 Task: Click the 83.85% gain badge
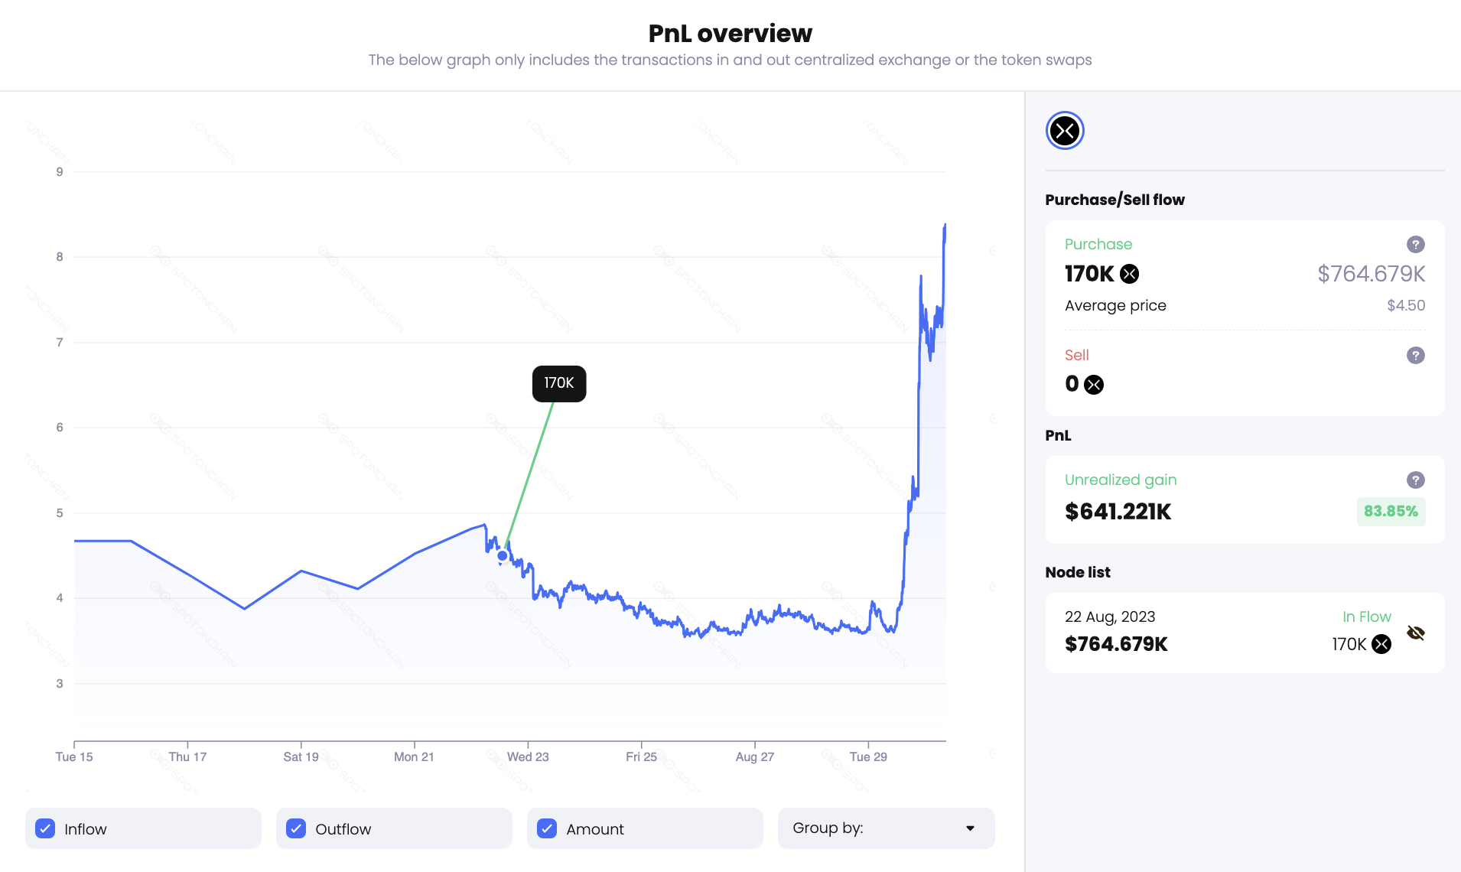(1390, 511)
